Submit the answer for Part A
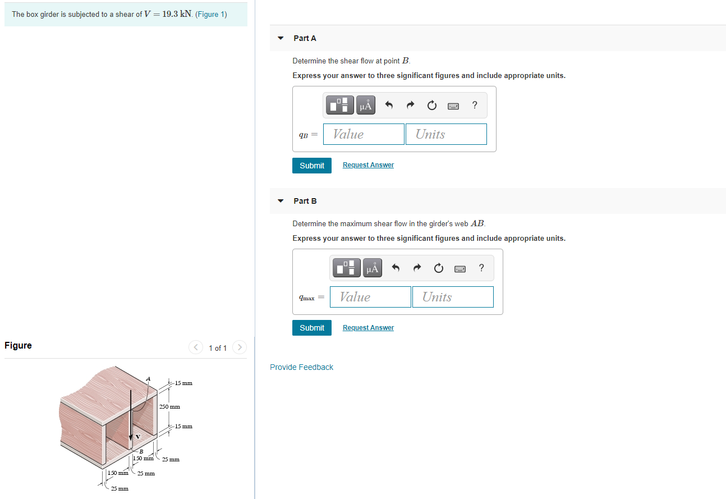Viewport: 726px width, 499px height. tap(311, 165)
